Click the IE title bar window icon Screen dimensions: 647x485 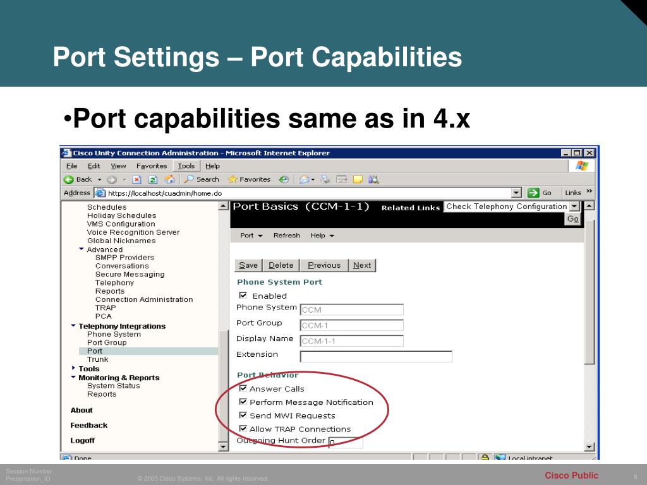pos(66,153)
